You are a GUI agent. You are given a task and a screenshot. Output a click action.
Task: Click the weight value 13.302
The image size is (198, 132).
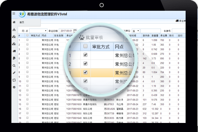pos(155,109)
